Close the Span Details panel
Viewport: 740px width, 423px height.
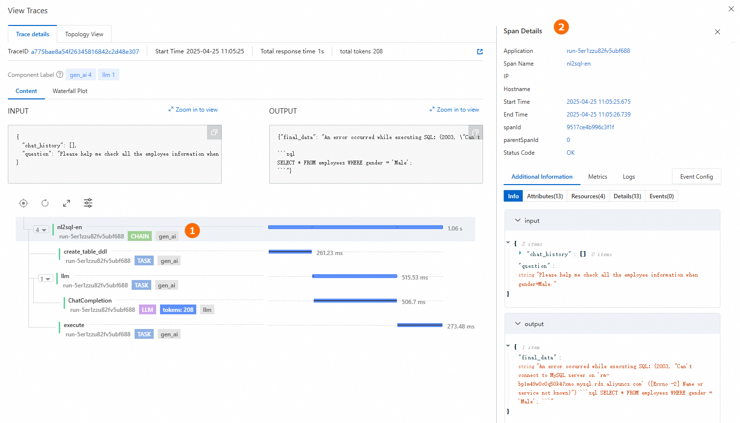point(717,32)
